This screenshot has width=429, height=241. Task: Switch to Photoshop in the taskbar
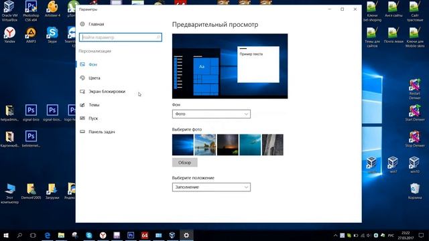pyautogui.click(x=131, y=235)
